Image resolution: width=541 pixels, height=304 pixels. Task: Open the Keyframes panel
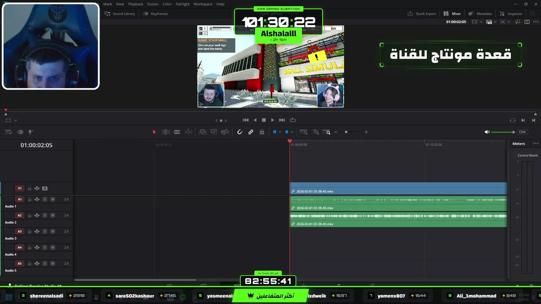point(155,14)
